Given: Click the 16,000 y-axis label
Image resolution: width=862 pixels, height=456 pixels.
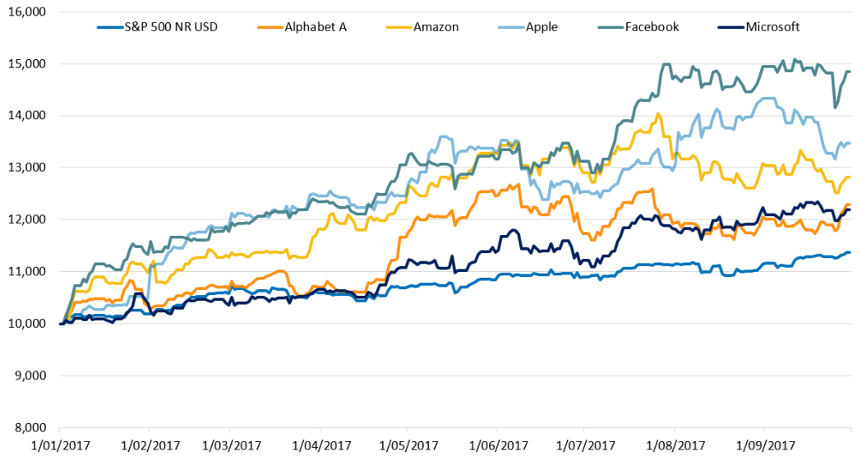Looking at the screenshot, I should click(x=28, y=12).
